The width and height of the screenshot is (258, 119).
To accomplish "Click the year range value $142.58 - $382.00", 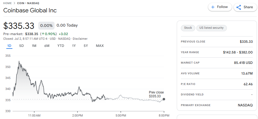I will click(x=238, y=52).
